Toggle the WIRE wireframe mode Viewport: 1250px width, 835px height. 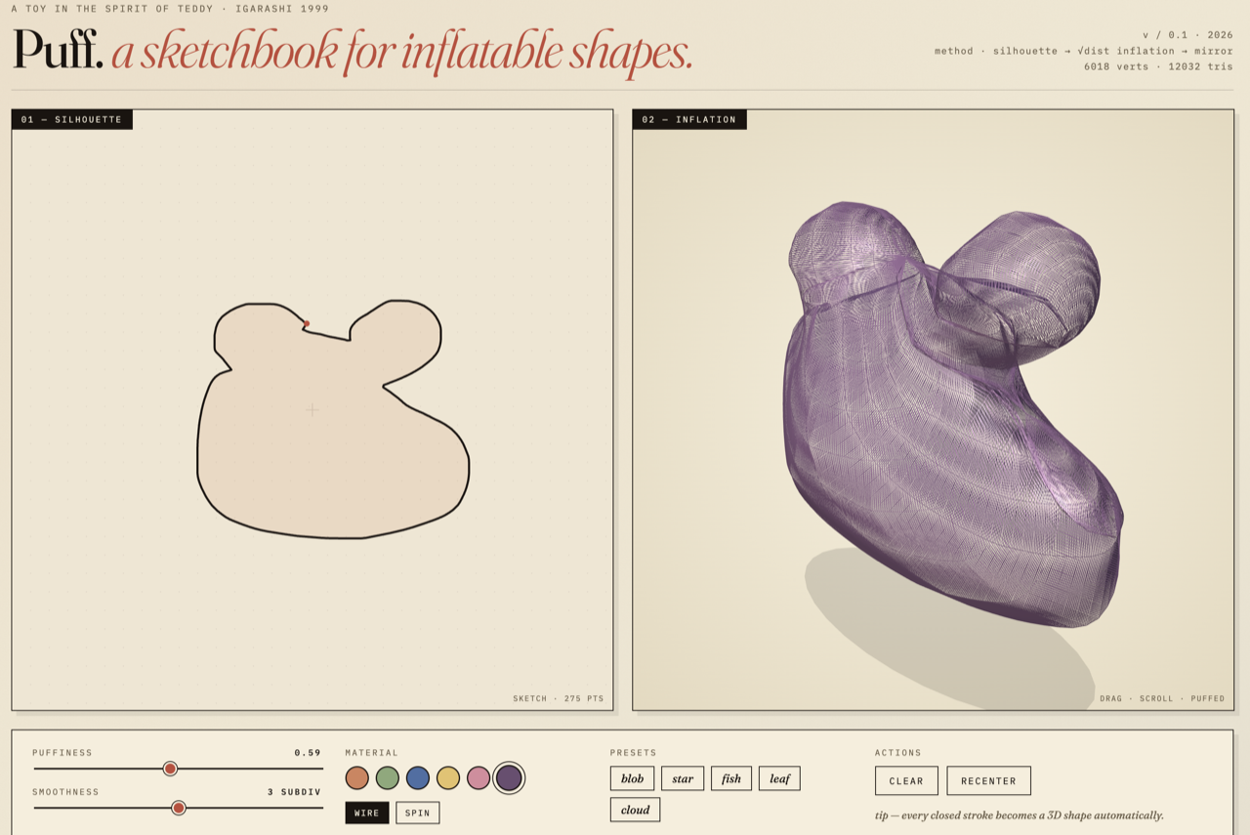pyautogui.click(x=367, y=813)
